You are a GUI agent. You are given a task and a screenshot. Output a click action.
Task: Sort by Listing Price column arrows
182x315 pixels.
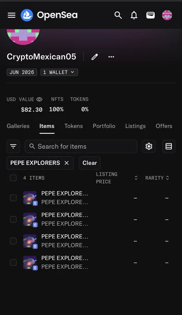click(x=136, y=178)
